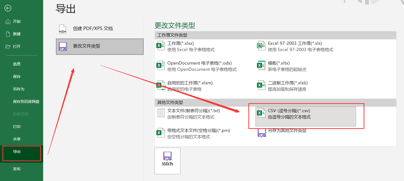Click description 提高加载和保存速度

tap(287, 89)
